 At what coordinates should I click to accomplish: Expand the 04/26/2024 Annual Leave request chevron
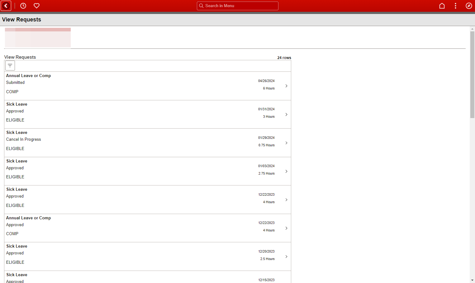(x=286, y=86)
